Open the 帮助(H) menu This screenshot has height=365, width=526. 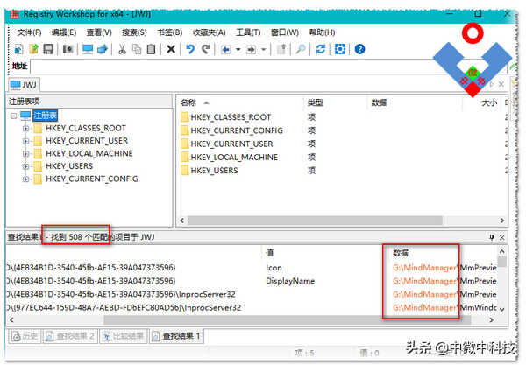click(322, 32)
